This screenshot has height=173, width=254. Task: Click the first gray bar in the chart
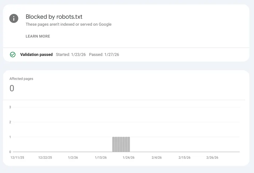[114, 144]
